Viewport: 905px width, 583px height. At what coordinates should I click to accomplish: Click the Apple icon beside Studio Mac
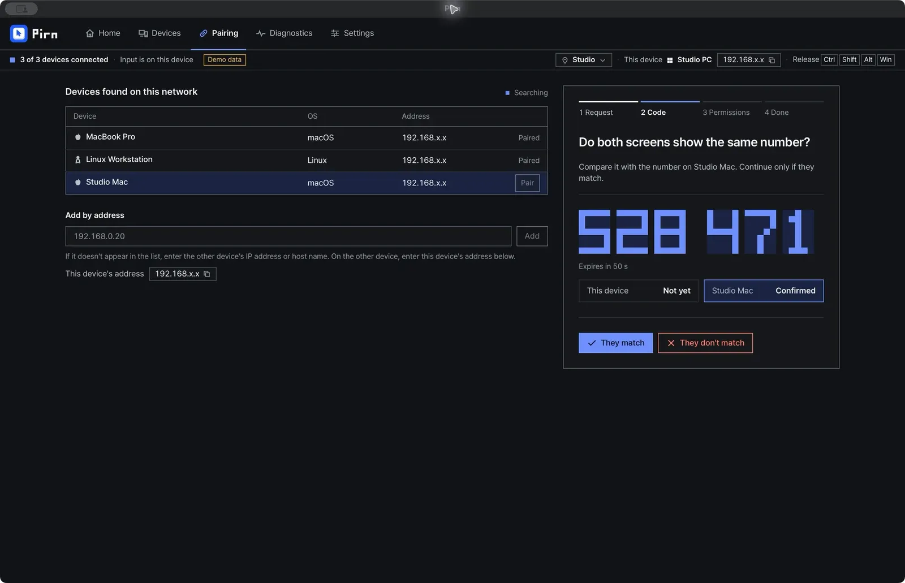coord(78,183)
